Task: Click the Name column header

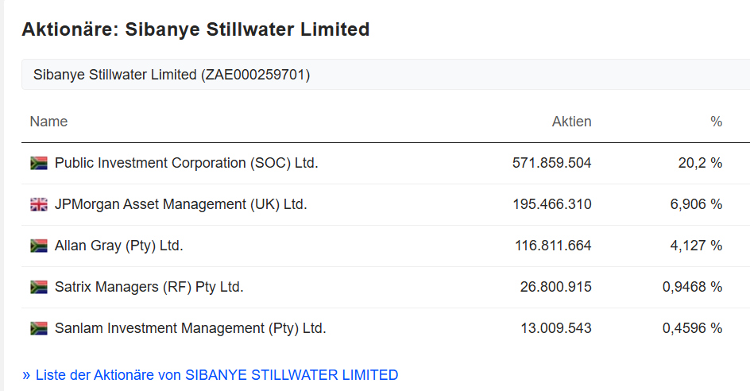Action: click(48, 122)
